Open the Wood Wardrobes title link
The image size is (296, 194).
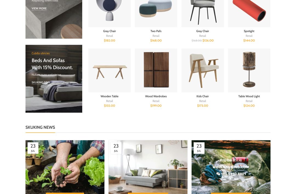tap(156, 96)
